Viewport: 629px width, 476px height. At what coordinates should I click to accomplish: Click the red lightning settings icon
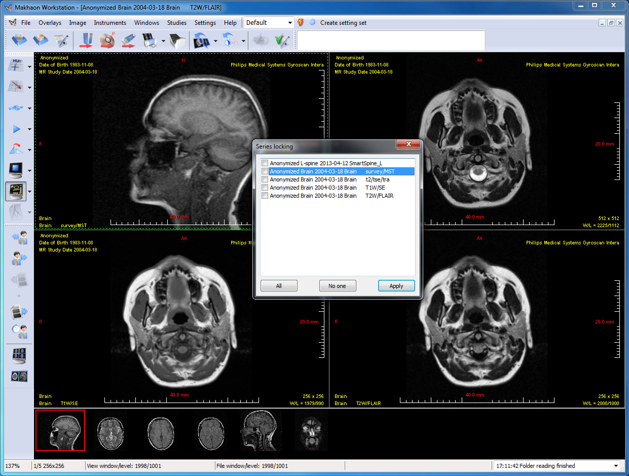301,22
